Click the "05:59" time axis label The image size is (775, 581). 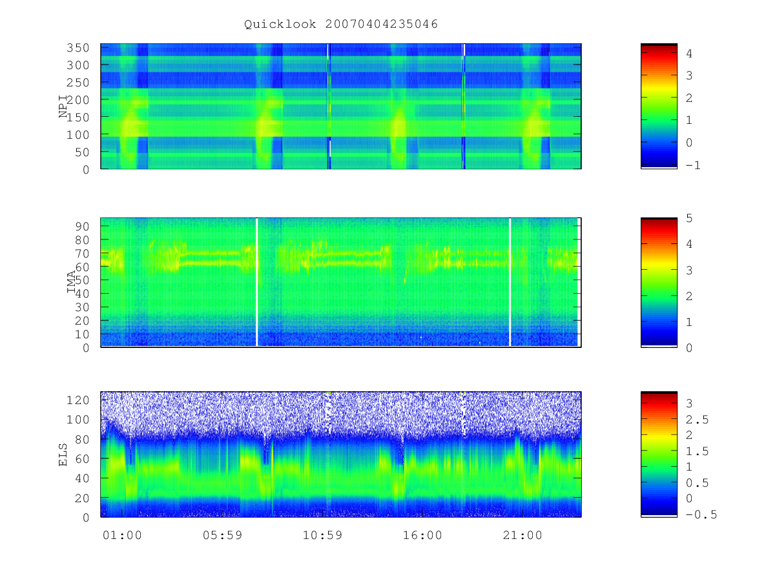(x=222, y=535)
